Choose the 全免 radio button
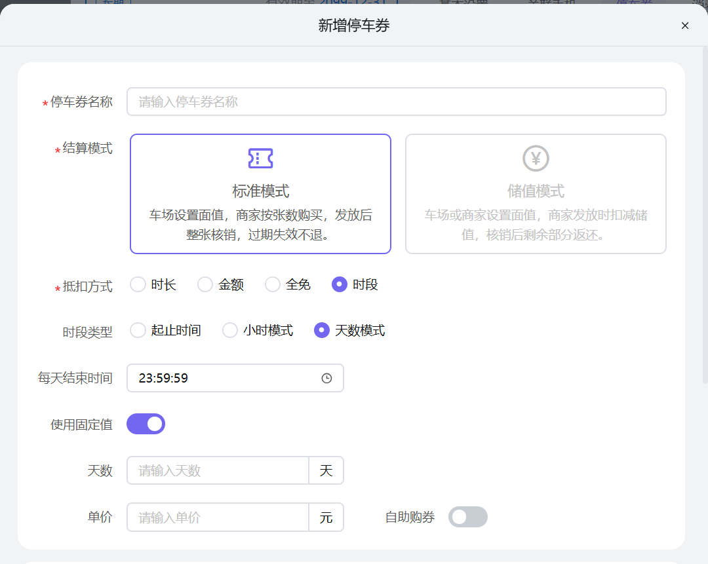The width and height of the screenshot is (708, 564). click(x=272, y=284)
